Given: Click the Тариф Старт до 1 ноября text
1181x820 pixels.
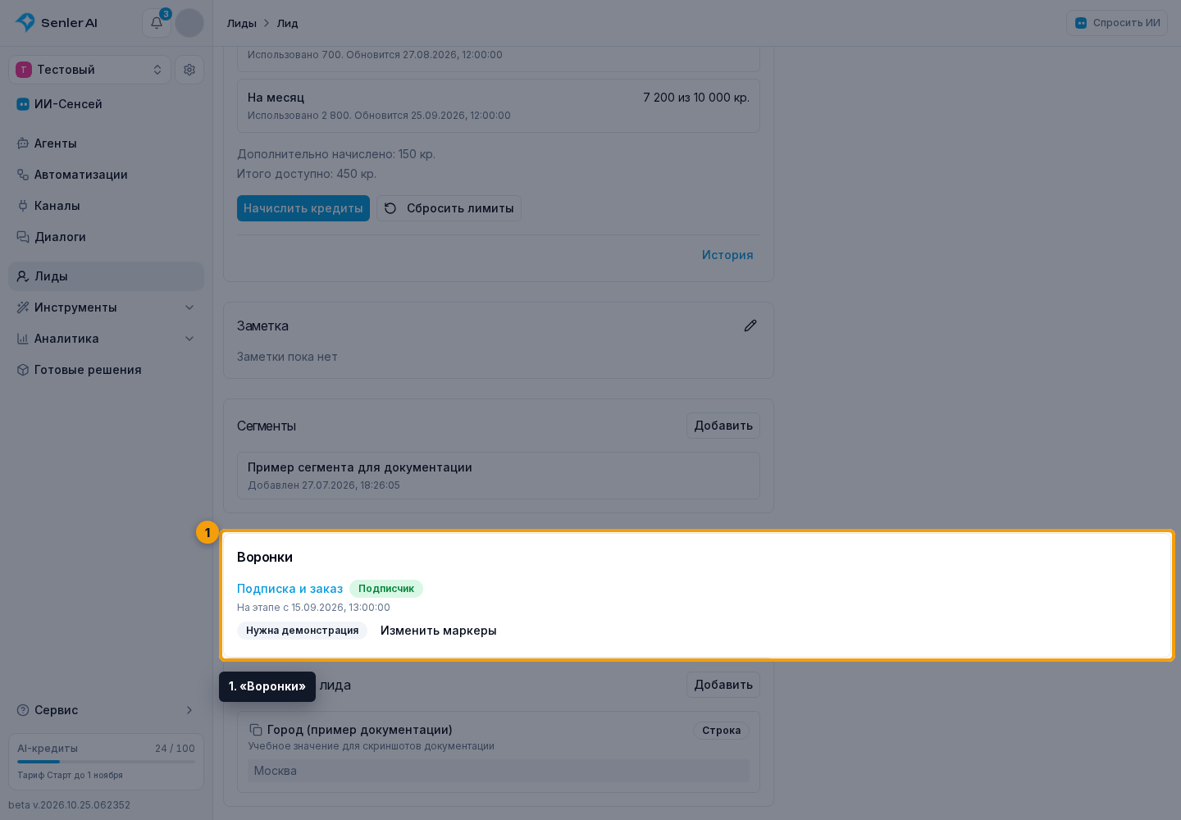Looking at the screenshot, I should (x=70, y=776).
